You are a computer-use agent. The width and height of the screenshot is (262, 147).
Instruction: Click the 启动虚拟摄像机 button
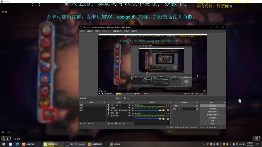click(x=213, y=115)
